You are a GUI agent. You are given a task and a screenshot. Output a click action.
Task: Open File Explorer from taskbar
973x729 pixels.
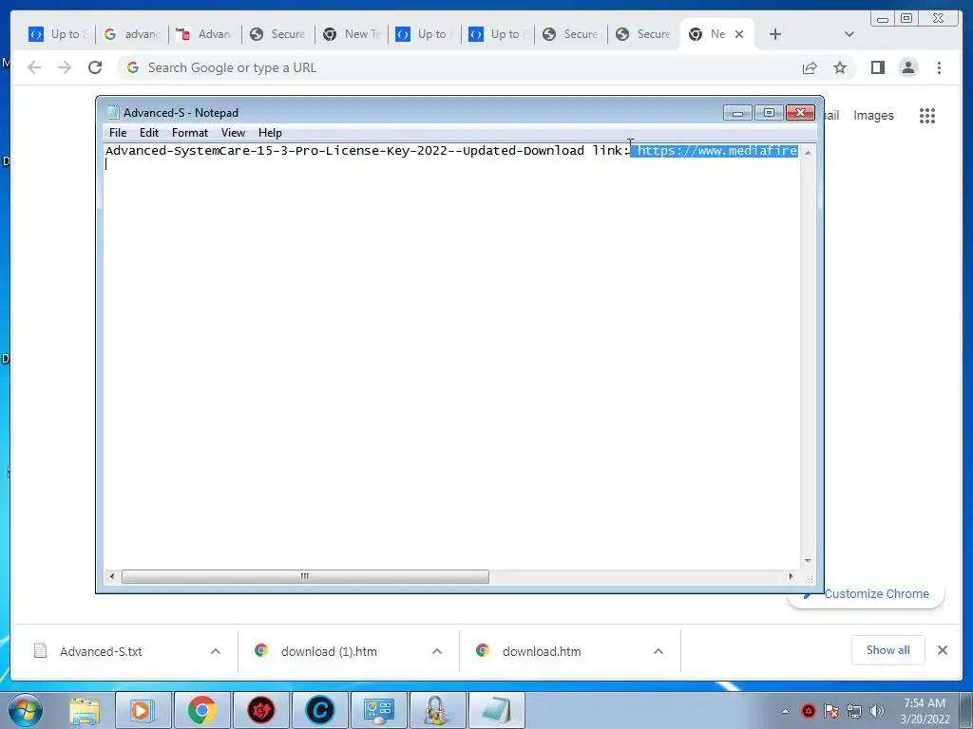tap(85, 710)
